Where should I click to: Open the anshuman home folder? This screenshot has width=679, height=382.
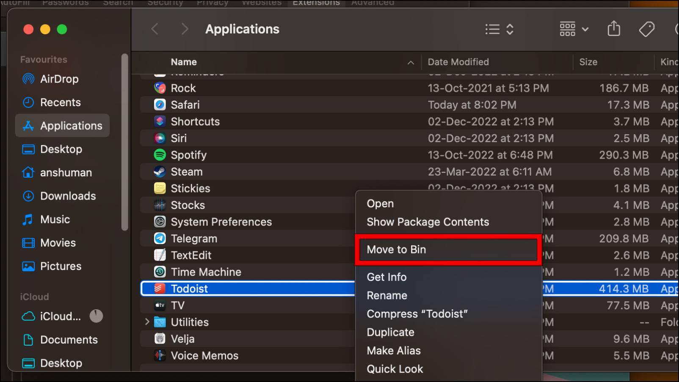[x=63, y=173]
